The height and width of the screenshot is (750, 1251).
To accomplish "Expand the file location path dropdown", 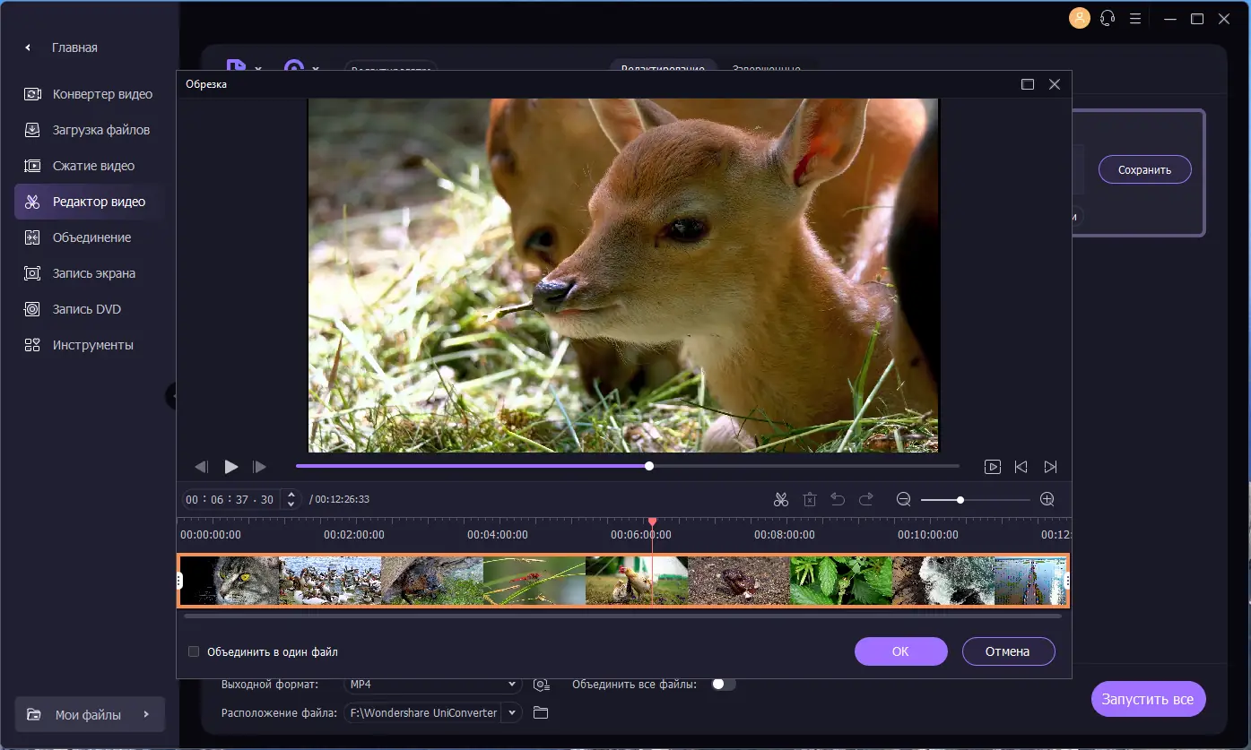I will [512, 712].
